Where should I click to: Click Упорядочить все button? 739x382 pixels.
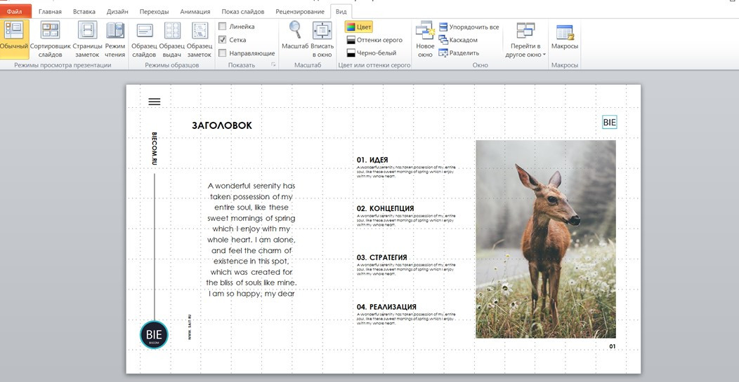(x=469, y=27)
